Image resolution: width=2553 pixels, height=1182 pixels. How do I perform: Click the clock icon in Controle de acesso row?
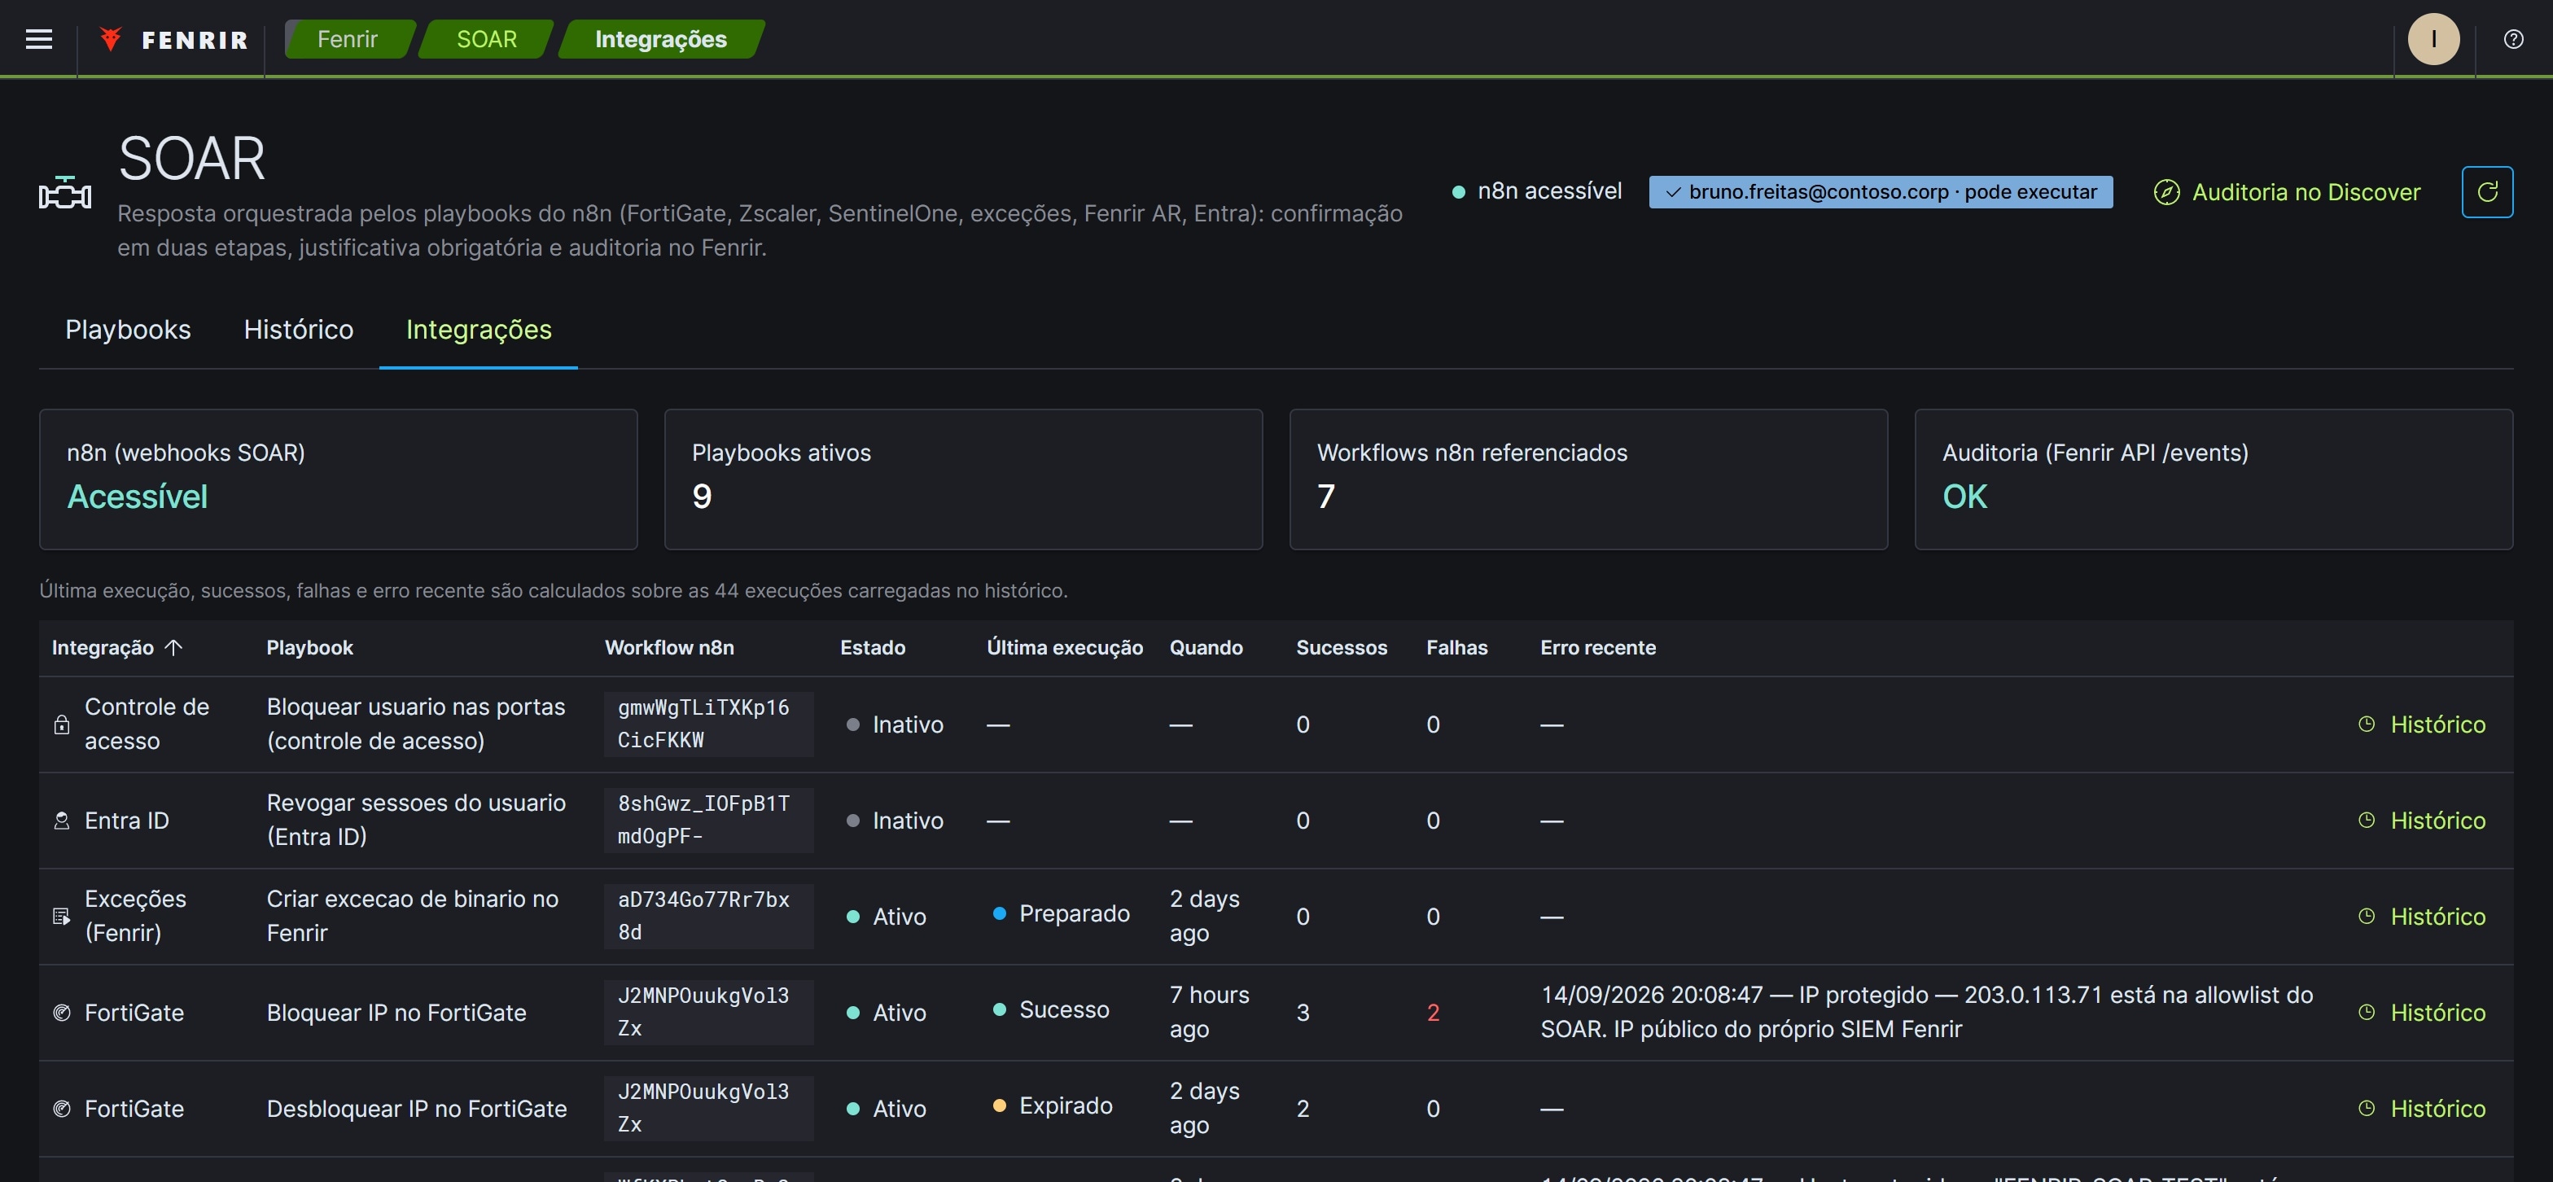point(2367,725)
